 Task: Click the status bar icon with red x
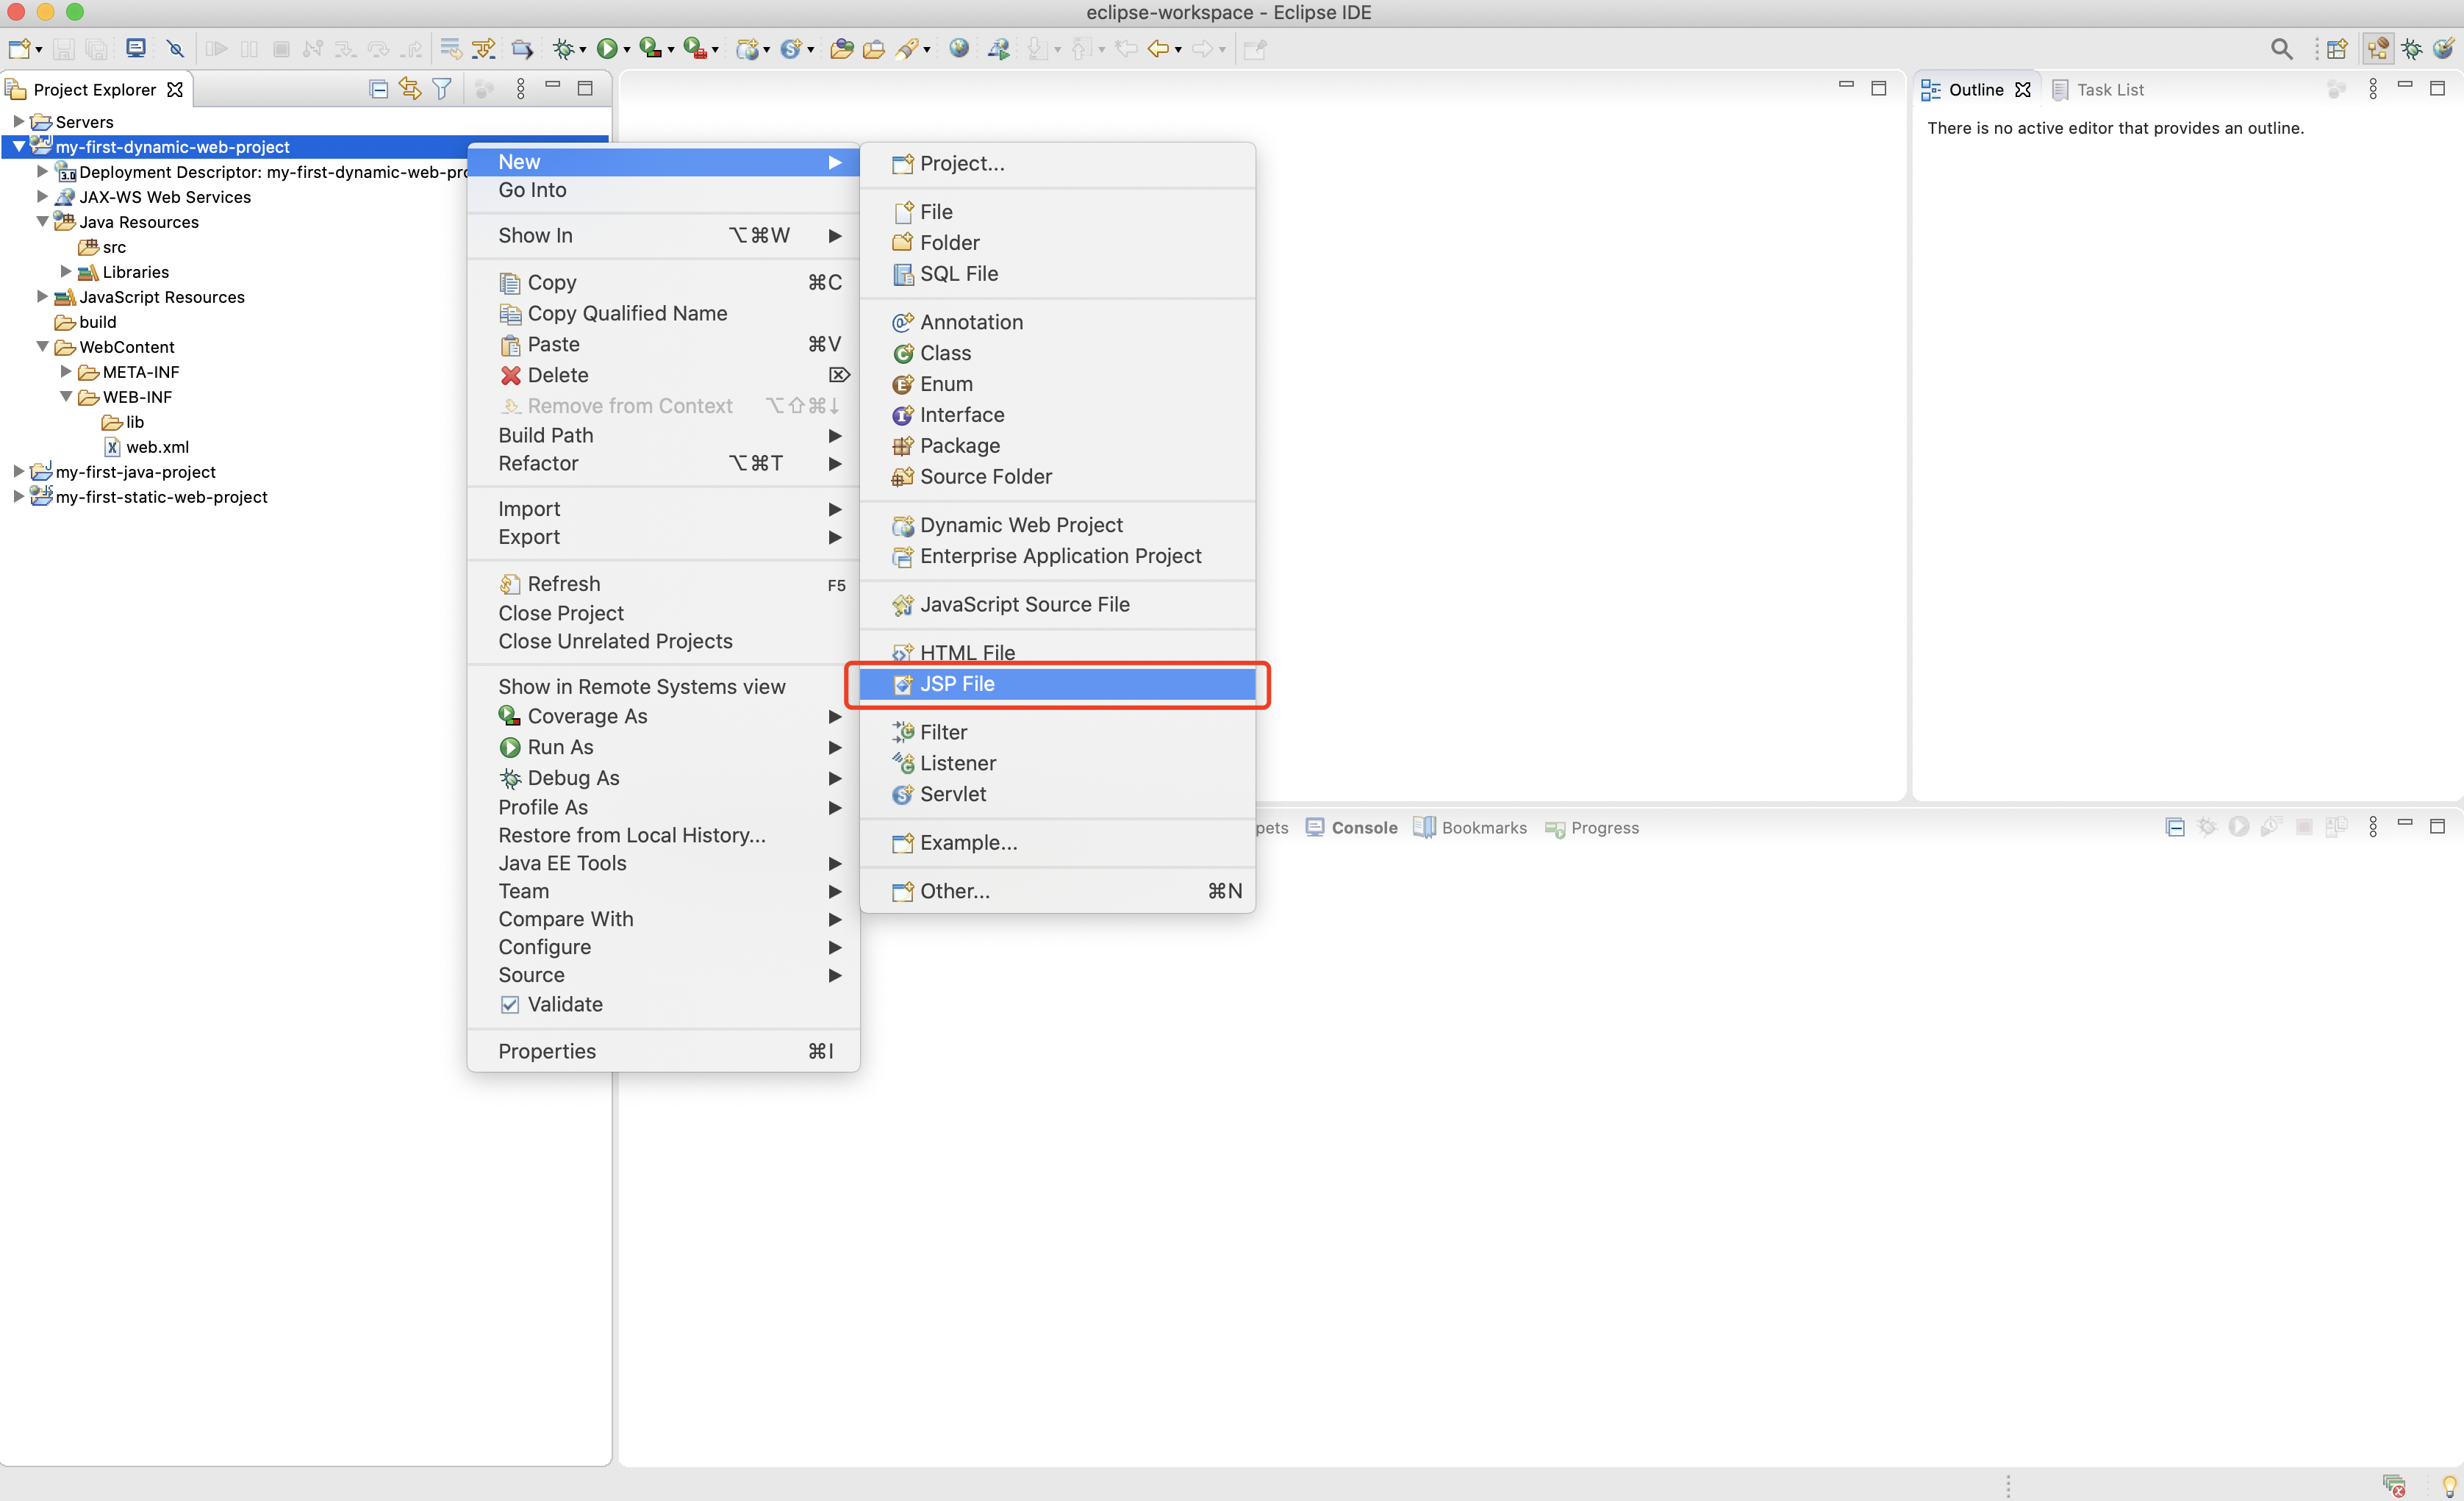[2394, 1485]
